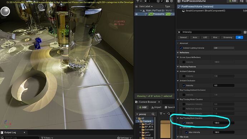Select the PostProcessVolume (Instance) row
This screenshot has height=139, width=247.
pos(212,6)
